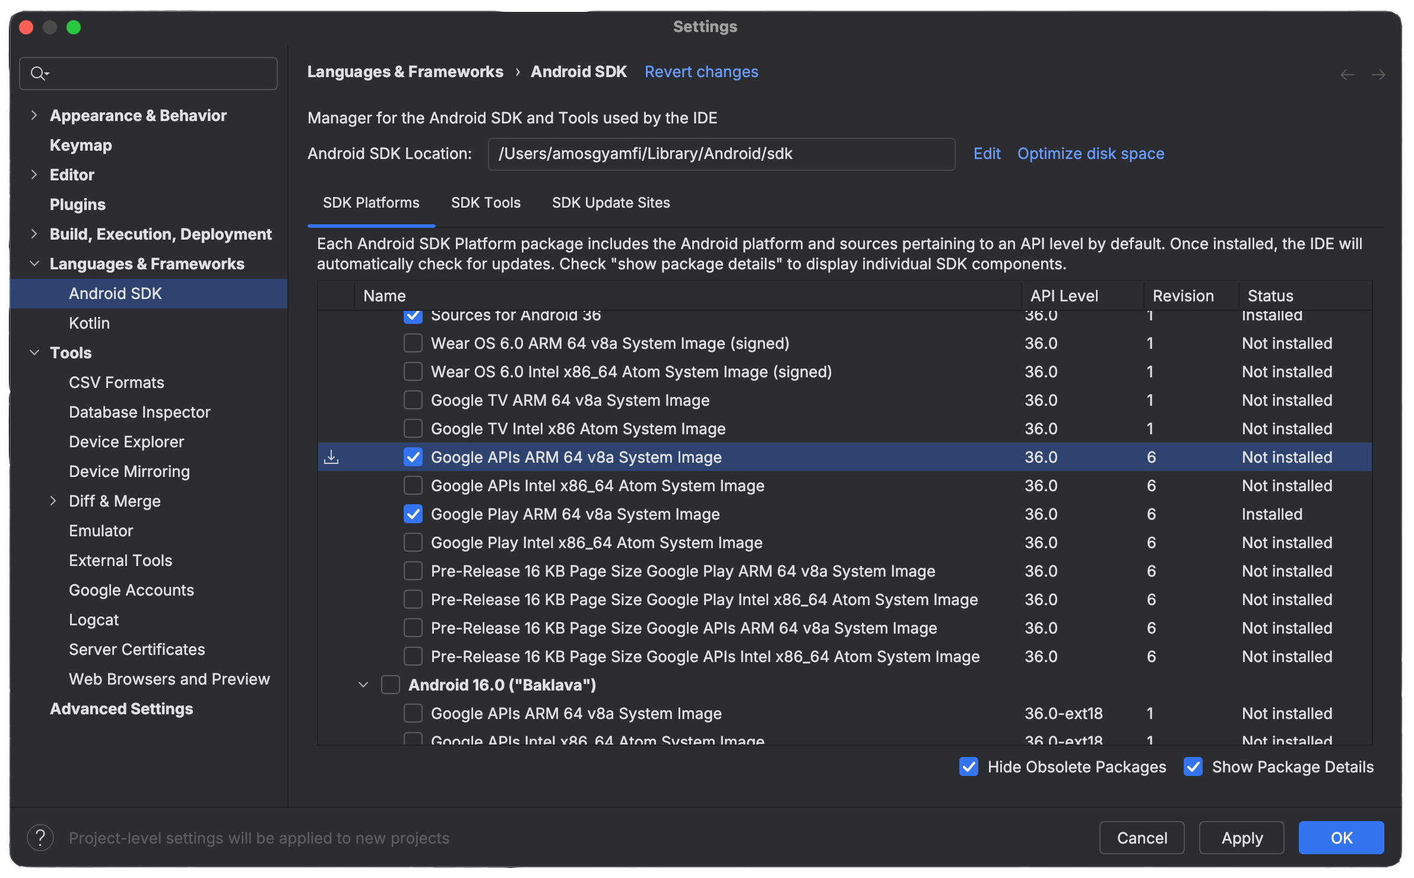This screenshot has height=878, width=1414.
Task: Click Revert changes link
Action: (701, 72)
